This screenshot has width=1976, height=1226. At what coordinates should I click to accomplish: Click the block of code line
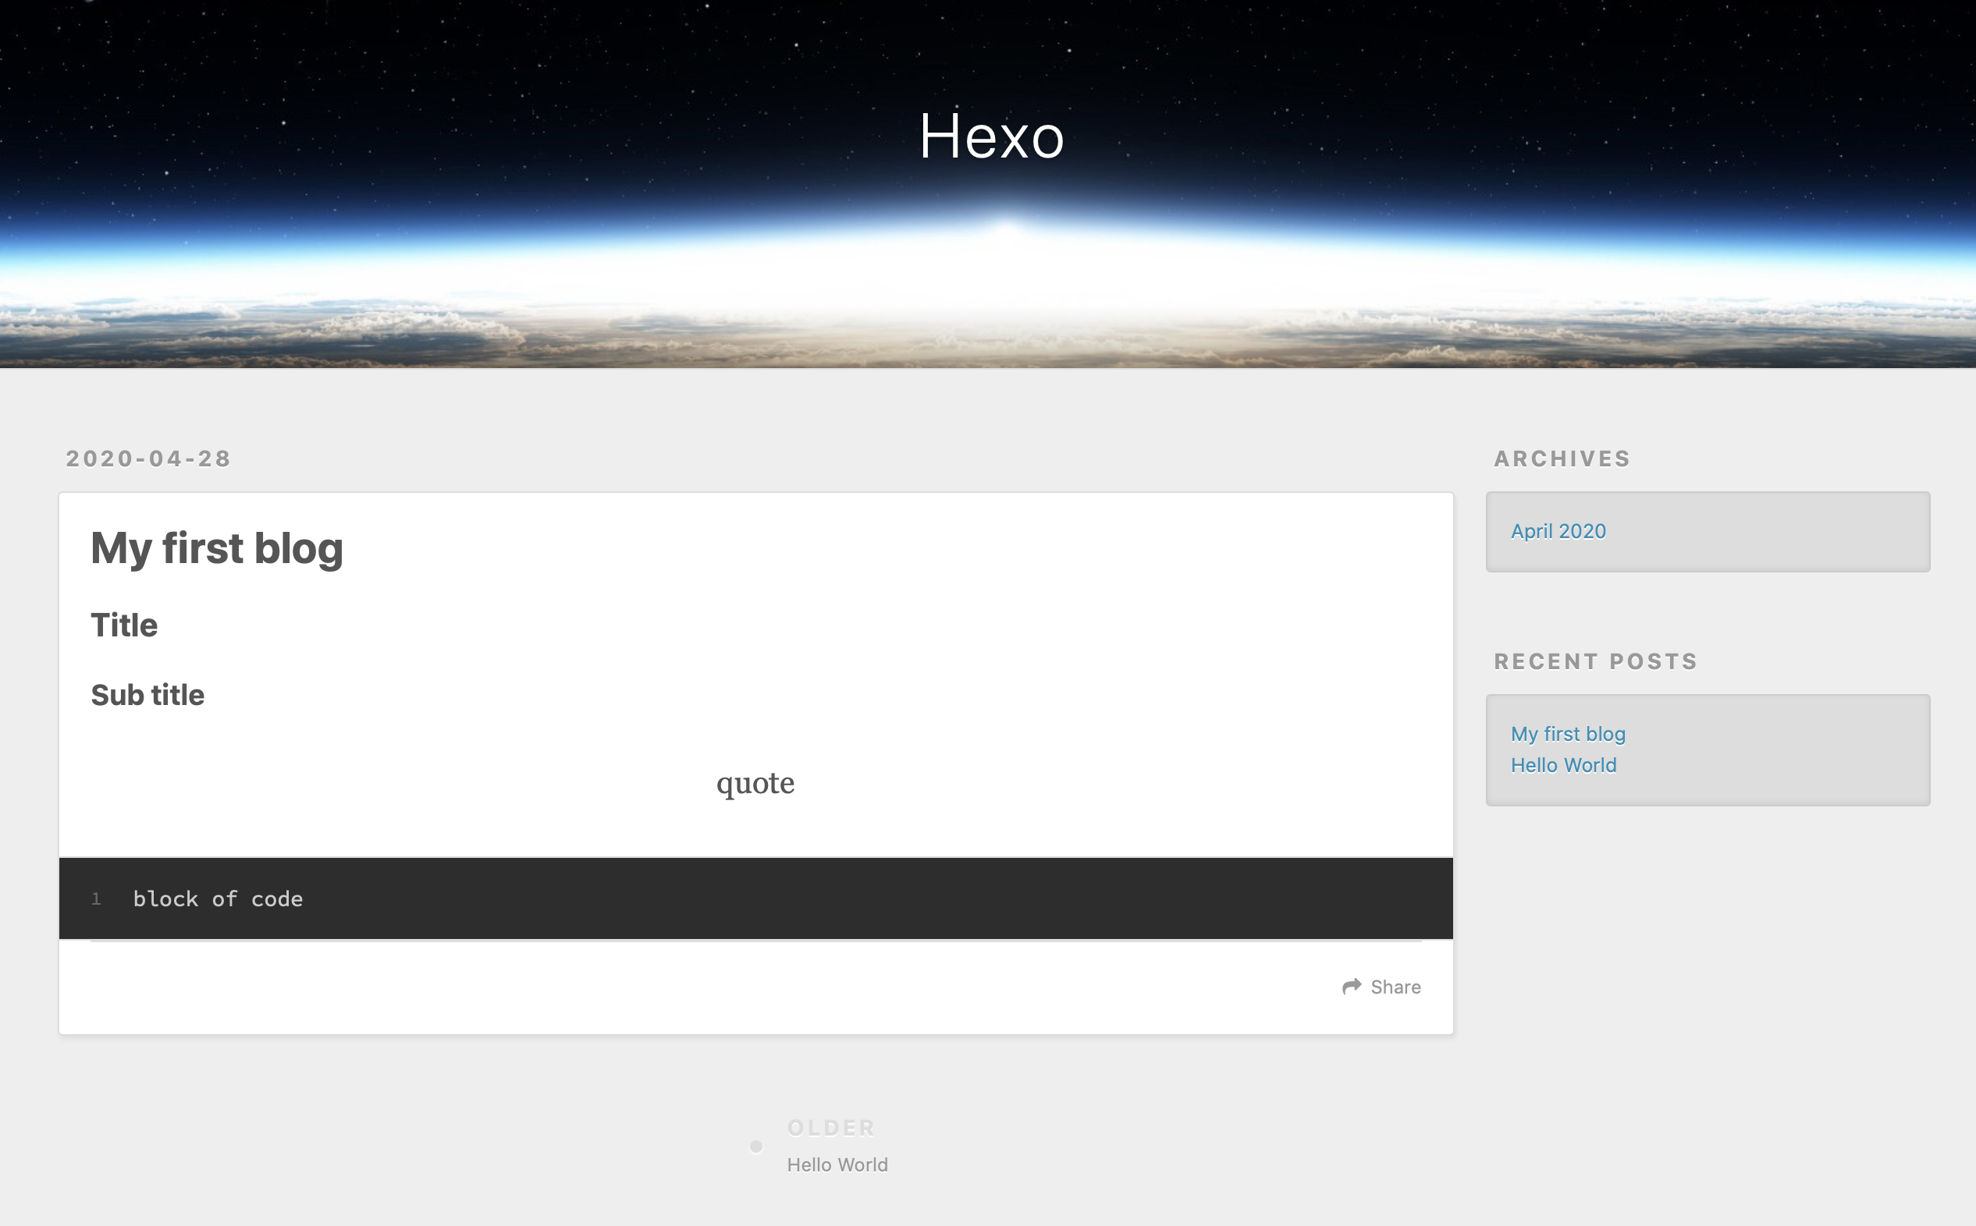[x=219, y=898]
